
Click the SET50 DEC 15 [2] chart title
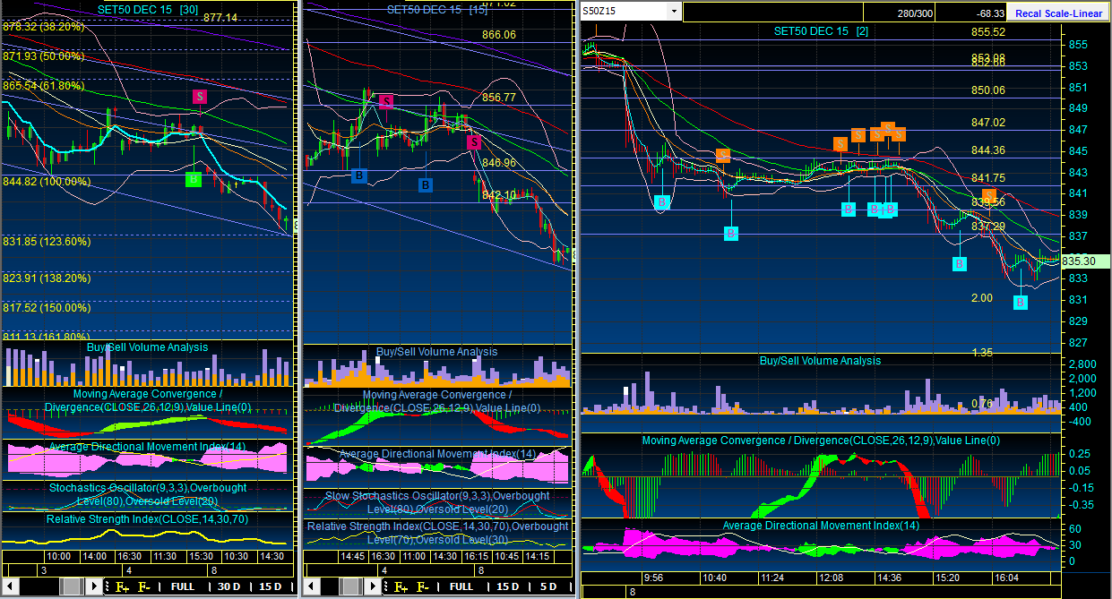821,31
